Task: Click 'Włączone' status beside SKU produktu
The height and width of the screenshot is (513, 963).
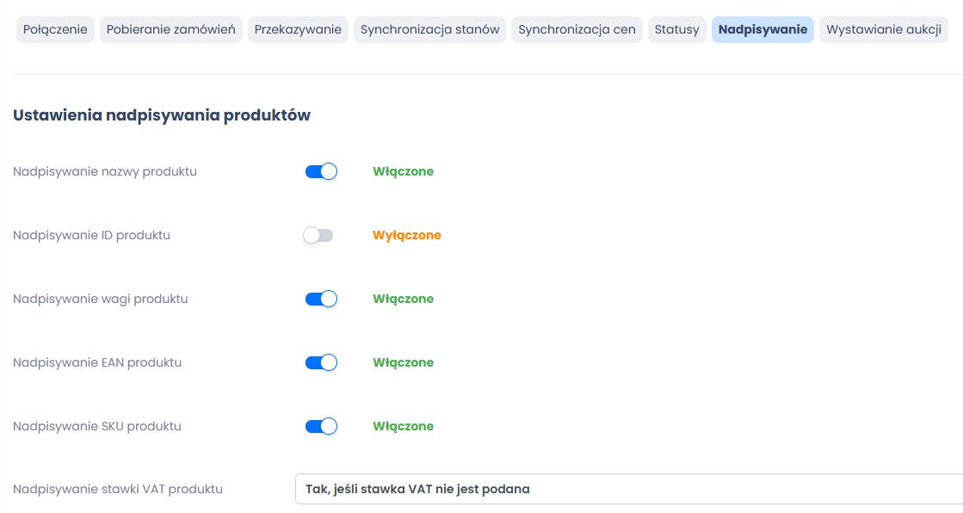Action: 403,426
